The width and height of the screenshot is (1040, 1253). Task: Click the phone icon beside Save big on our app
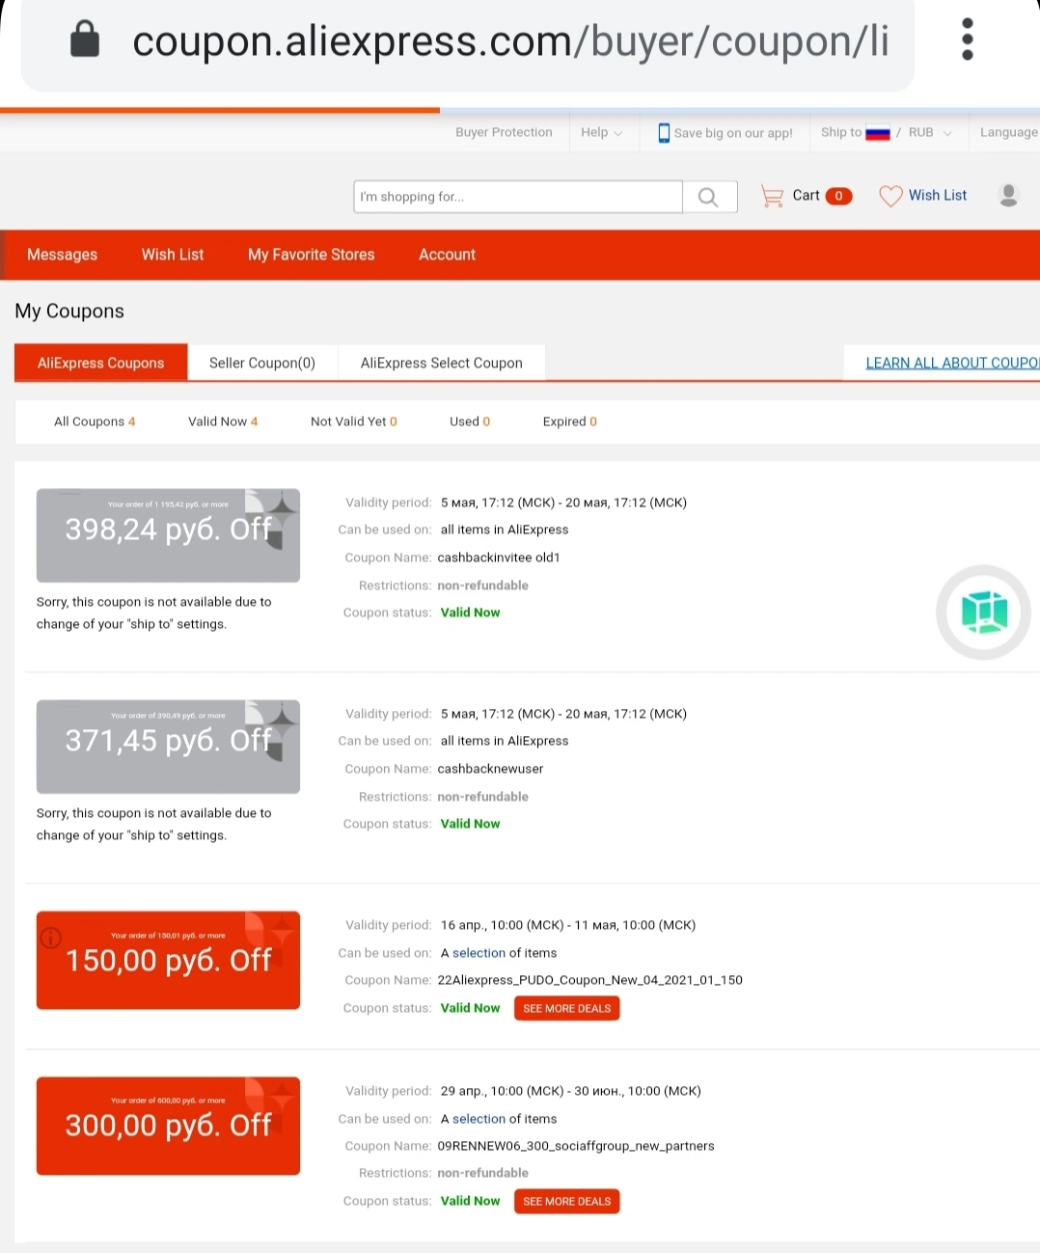[664, 133]
